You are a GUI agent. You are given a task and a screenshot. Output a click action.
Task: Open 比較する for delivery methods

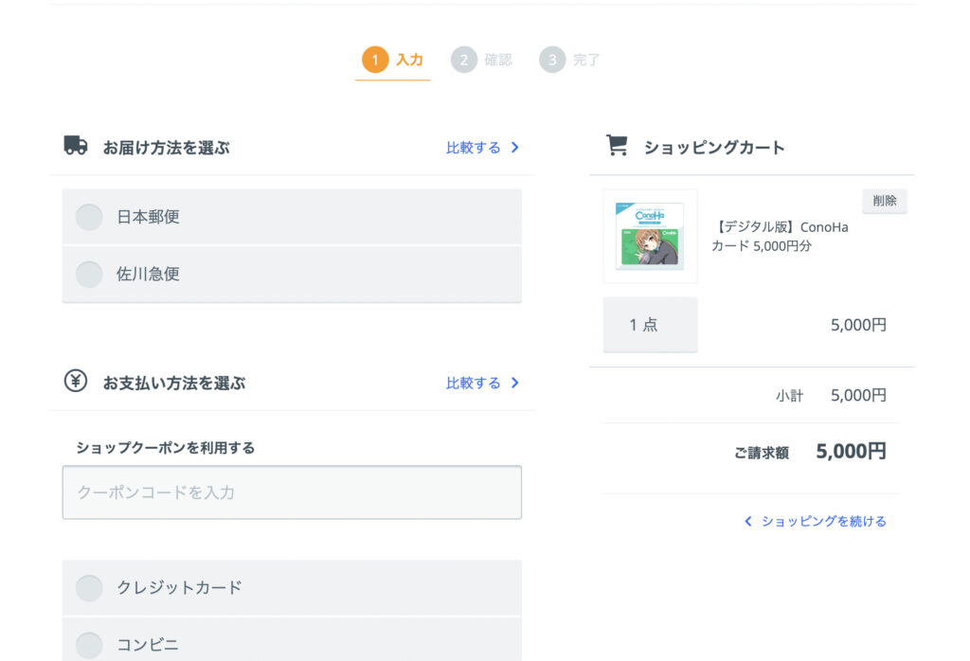click(474, 148)
